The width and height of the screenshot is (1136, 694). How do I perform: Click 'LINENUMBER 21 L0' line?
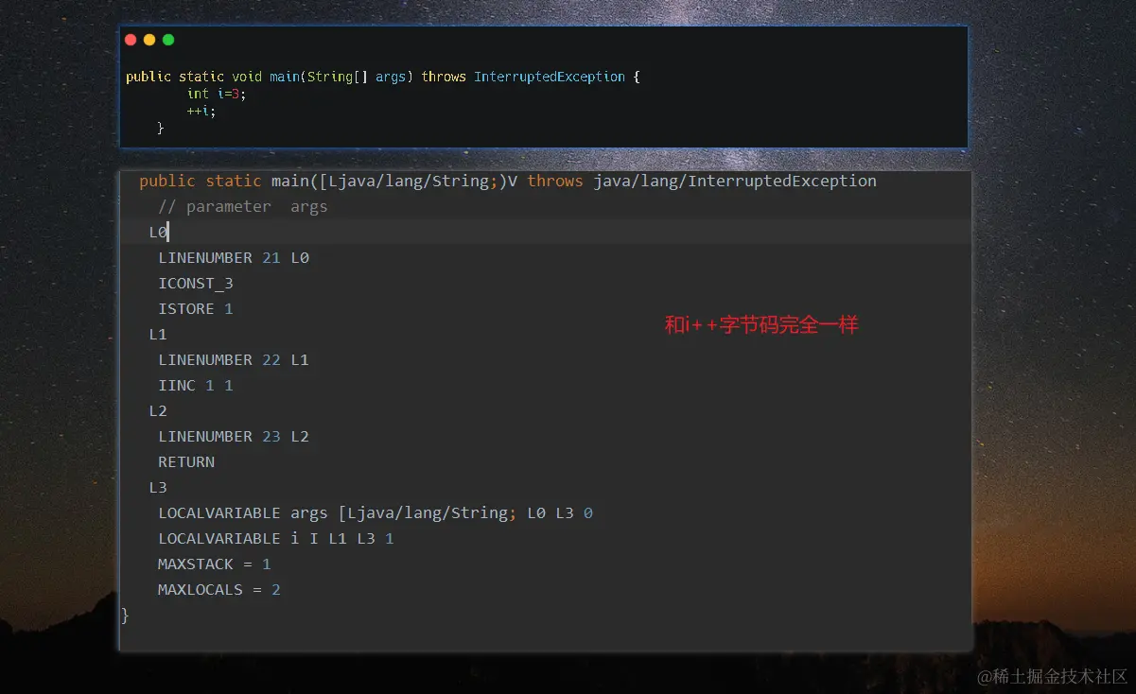[234, 257]
